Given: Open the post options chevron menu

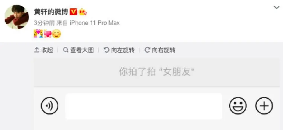Looking at the screenshot, I should coord(277,7).
